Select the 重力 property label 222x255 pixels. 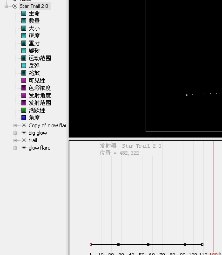click(x=34, y=43)
